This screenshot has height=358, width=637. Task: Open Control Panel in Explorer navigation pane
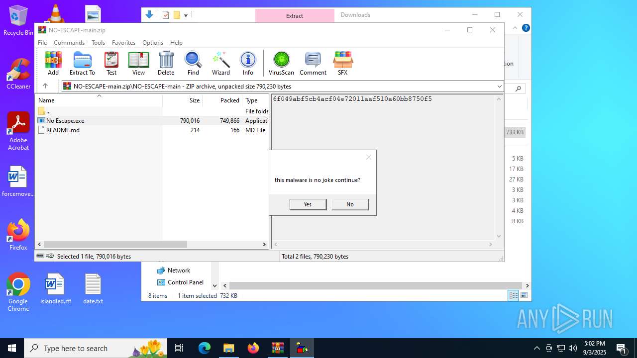click(x=180, y=282)
